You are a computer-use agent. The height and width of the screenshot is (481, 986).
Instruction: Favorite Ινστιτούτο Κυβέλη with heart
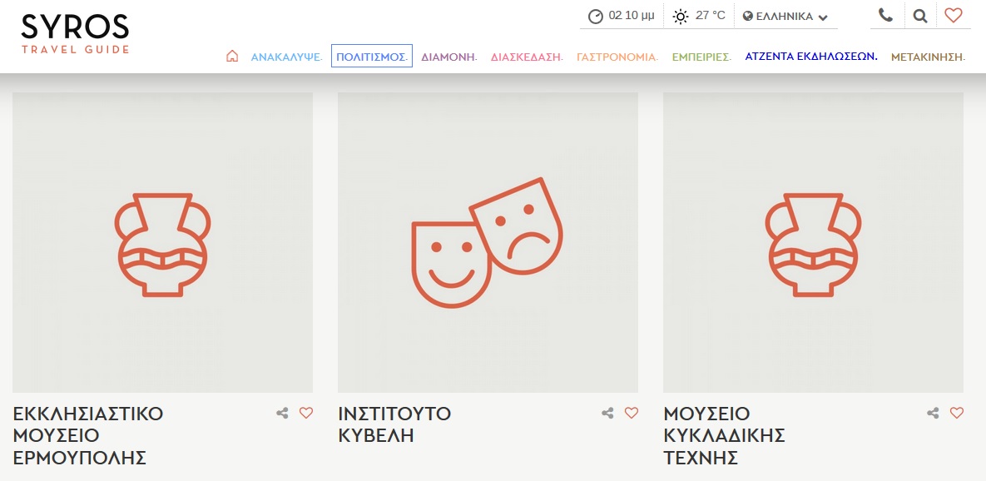click(631, 413)
